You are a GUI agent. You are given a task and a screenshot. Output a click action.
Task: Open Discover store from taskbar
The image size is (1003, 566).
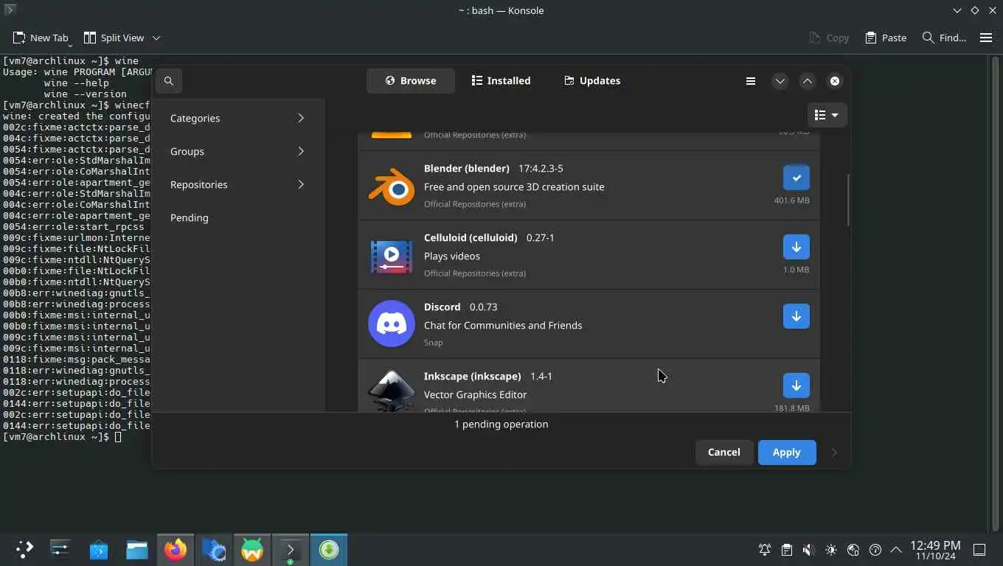[x=99, y=549]
